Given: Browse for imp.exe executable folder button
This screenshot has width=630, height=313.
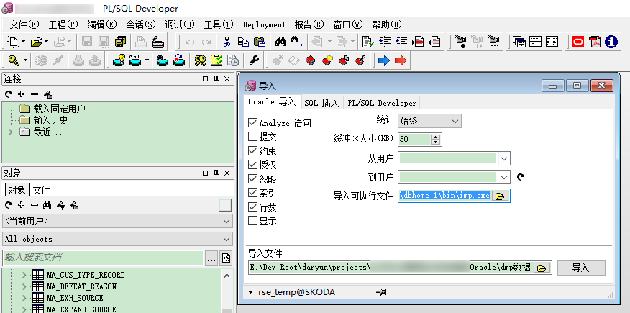Looking at the screenshot, I should click(x=500, y=196).
